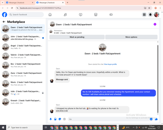Send a thumbs-up like
Image resolution: width=163 pixels, height=130 pixels.
pos(156,119)
